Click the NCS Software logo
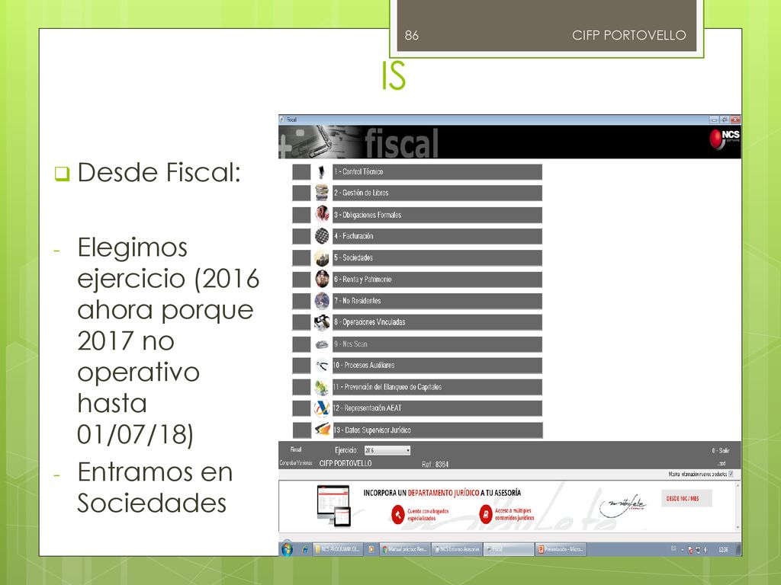 pos(725,139)
